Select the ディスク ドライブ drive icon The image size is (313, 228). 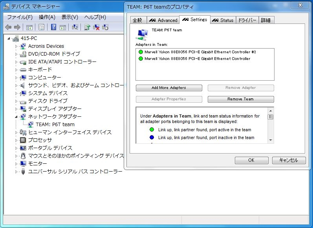point(23,101)
